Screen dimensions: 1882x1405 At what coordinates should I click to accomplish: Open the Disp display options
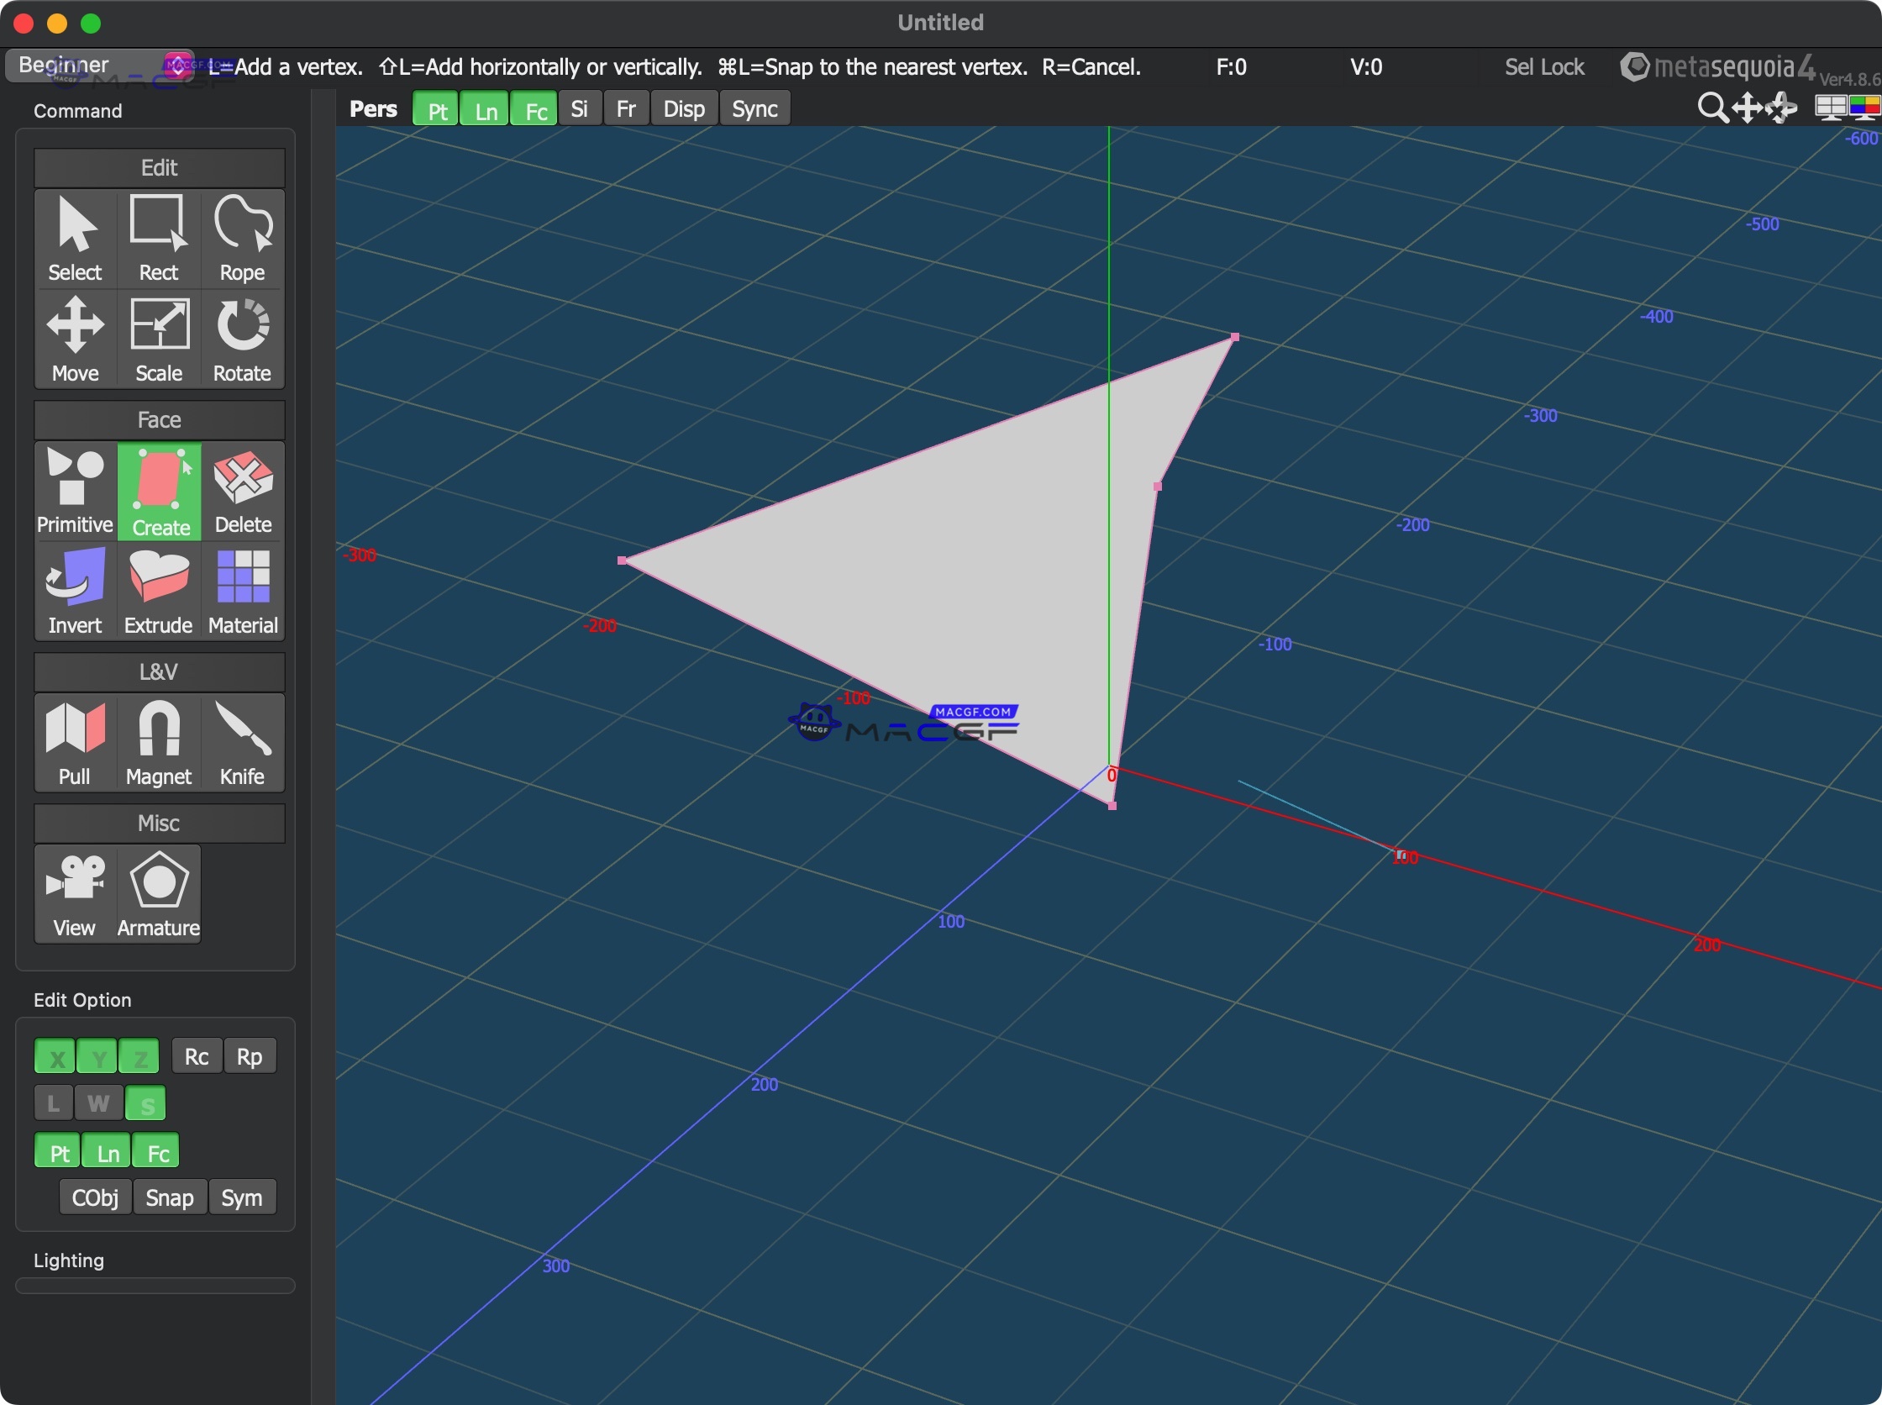coord(683,108)
